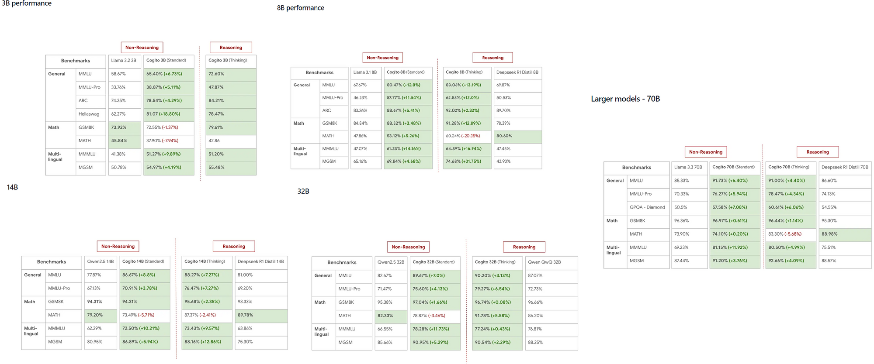The height and width of the screenshot is (364, 874).
Task: Click the 'Cogito 14B (Thinking)' column header
Action: [207, 262]
